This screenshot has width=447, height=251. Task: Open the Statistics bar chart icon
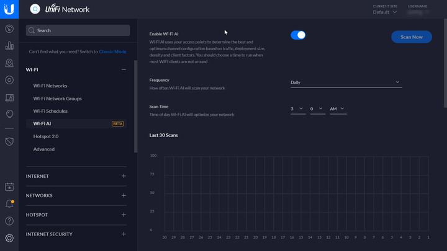click(x=9, y=46)
